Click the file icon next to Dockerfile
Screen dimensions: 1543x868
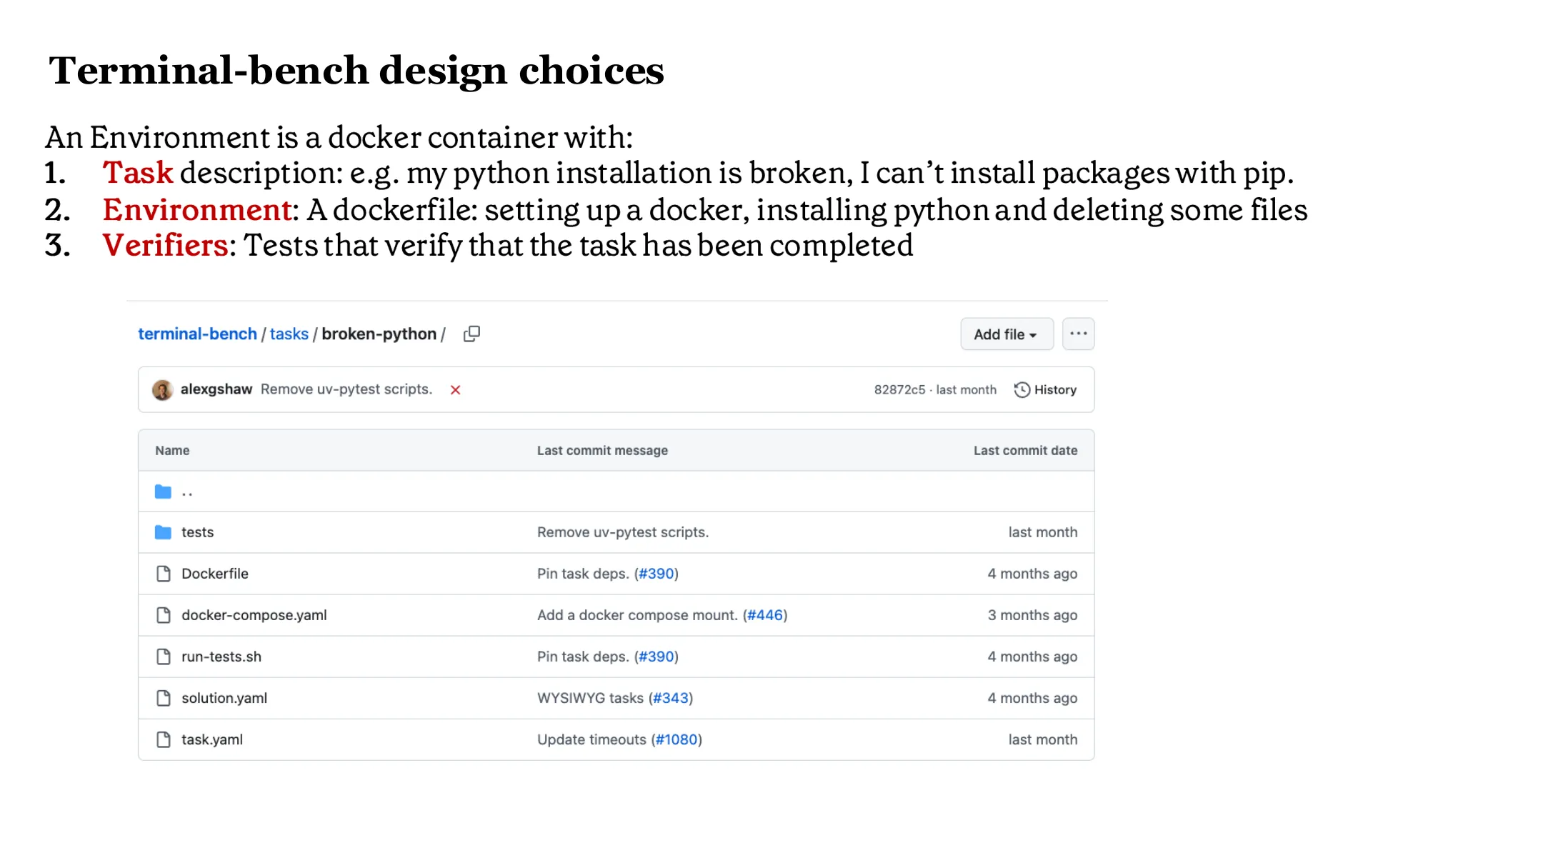164,574
